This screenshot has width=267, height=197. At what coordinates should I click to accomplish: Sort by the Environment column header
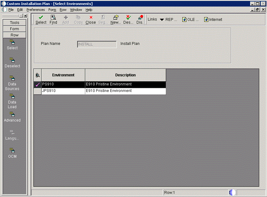(x=63, y=75)
